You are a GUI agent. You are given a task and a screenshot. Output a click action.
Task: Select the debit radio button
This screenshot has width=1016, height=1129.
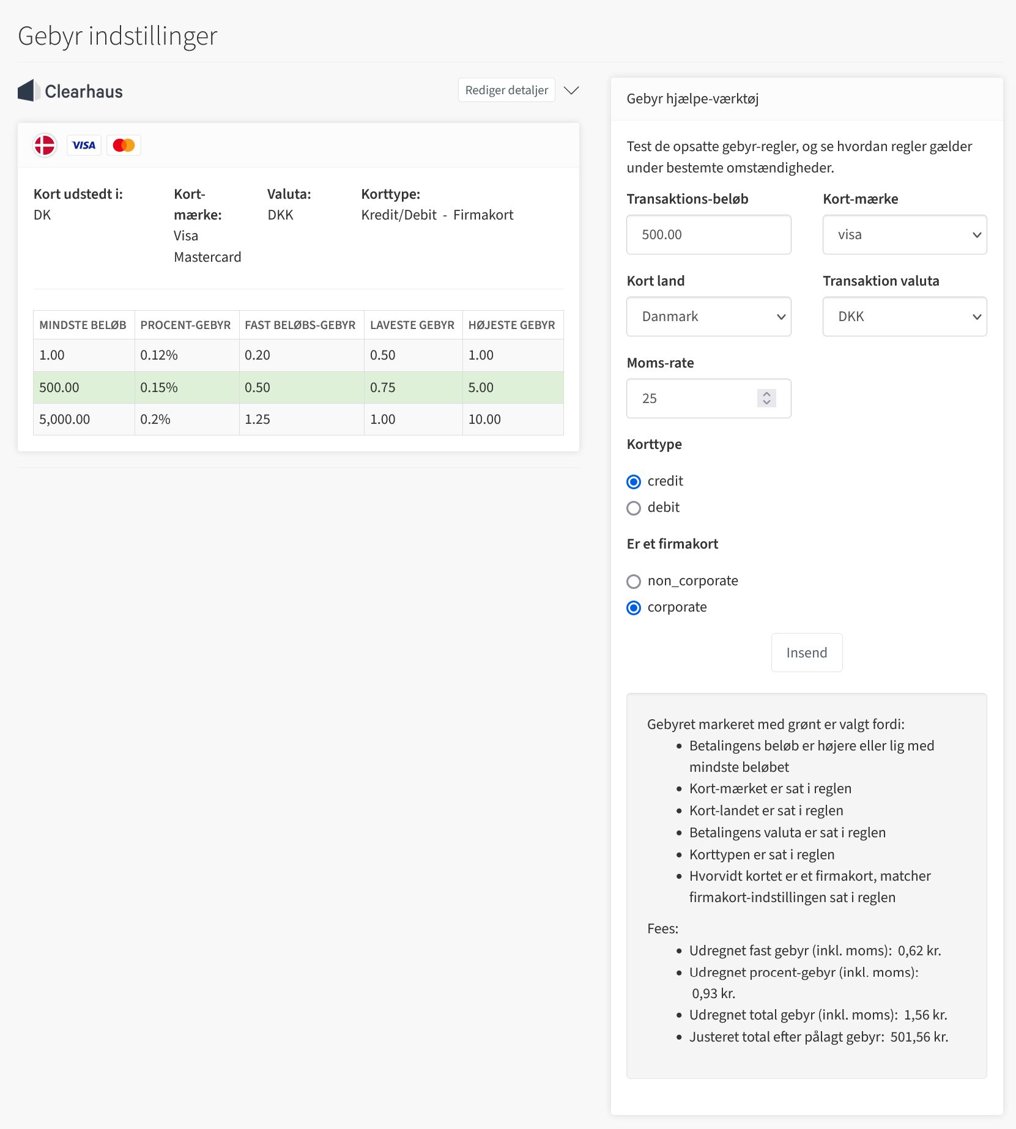(x=634, y=508)
